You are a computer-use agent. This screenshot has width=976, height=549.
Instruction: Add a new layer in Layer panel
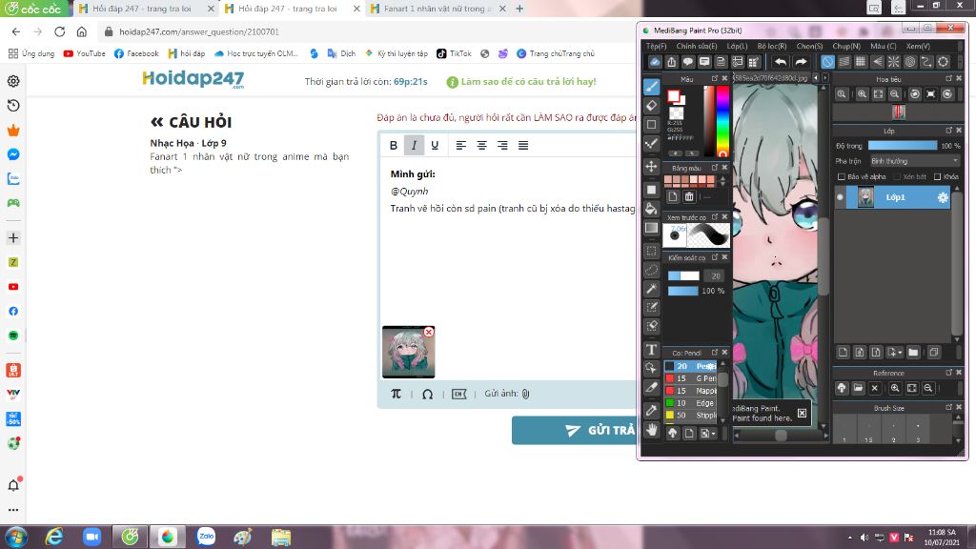843,353
